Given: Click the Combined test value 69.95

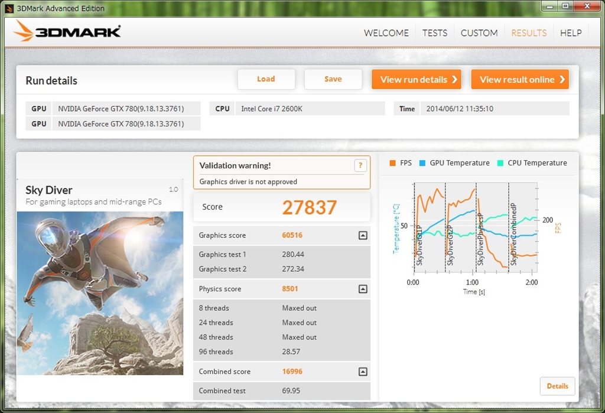Looking at the screenshot, I should click(291, 391).
